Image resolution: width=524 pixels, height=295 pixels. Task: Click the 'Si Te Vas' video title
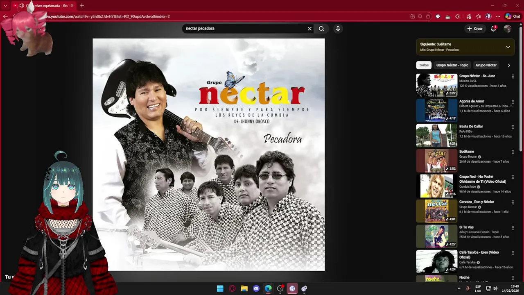[466, 227]
